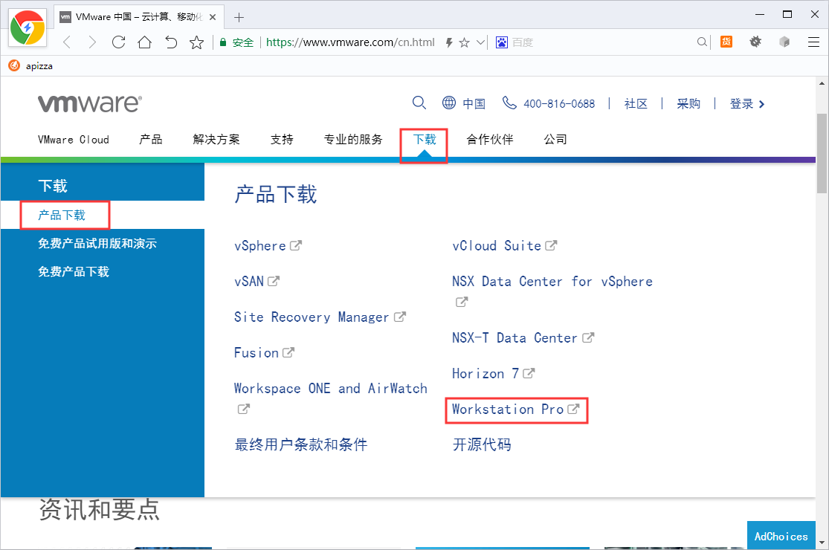Open the Workstation Pro download link

508,409
